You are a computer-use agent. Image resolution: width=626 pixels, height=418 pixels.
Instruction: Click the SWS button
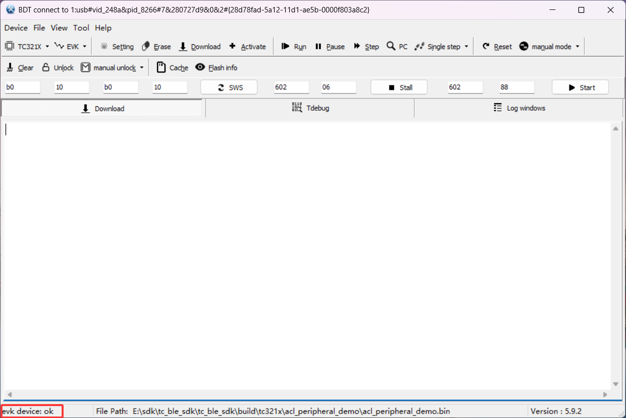(x=229, y=87)
